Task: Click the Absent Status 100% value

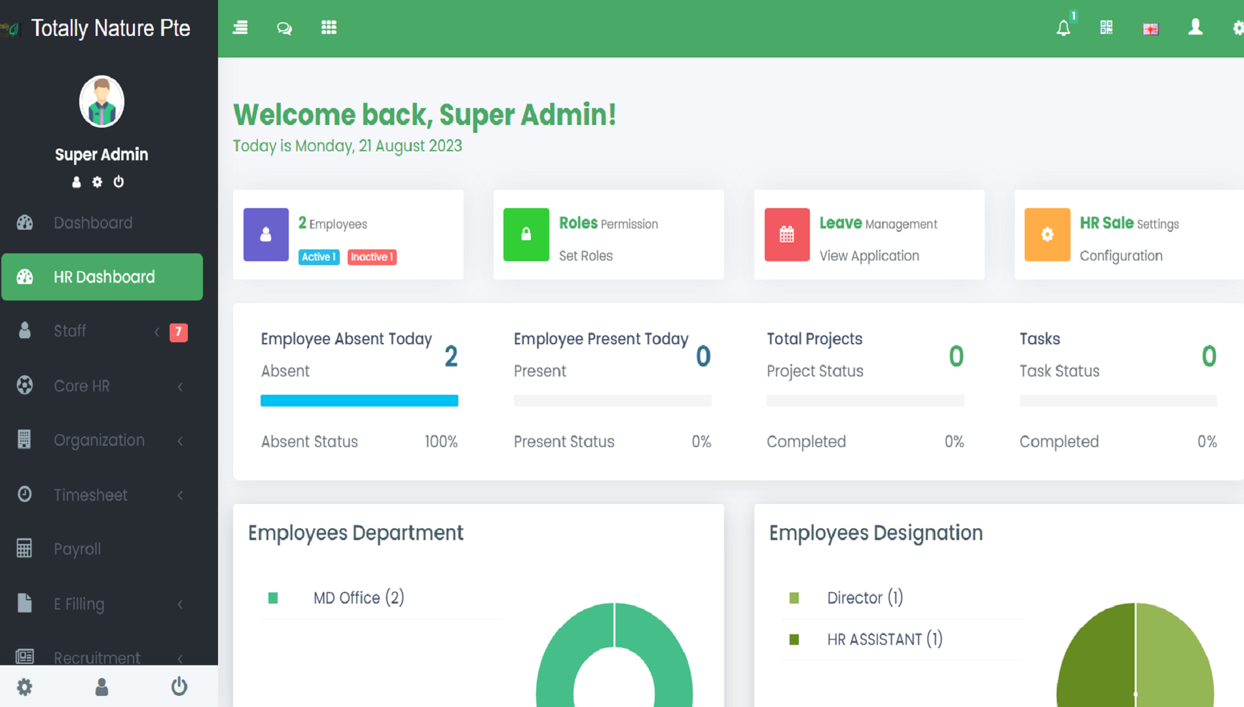Action: [x=441, y=442]
